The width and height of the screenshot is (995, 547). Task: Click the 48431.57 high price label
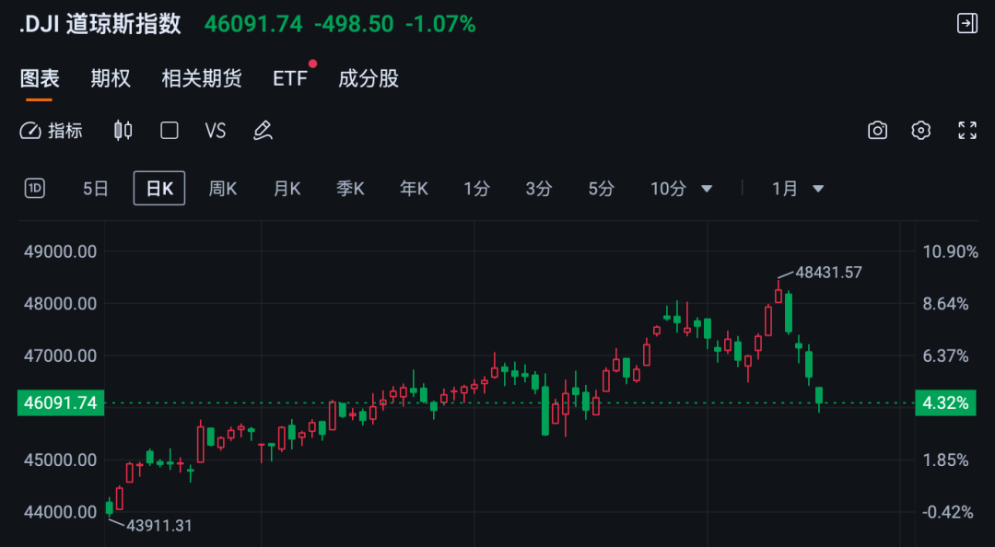pos(828,273)
